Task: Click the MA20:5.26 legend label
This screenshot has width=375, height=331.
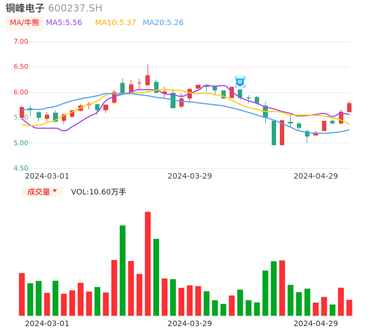Action: (x=163, y=23)
